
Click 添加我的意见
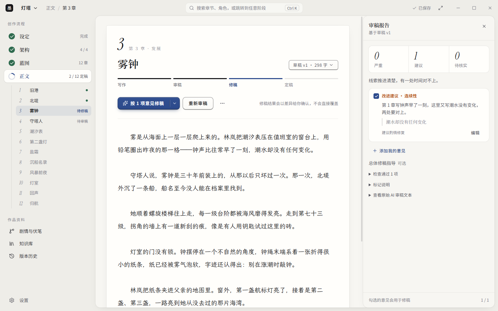pyautogui.click(x=389, y=151)
